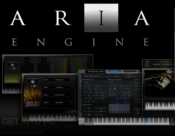Toggle the Solo radio button in chip row
Viewport: 175px width, 136px height.
coord(129,77)
